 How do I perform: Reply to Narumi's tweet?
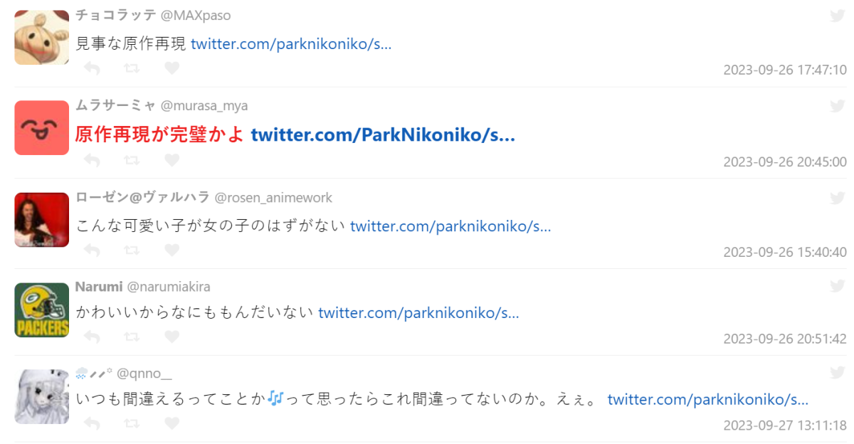coord(92,337)
